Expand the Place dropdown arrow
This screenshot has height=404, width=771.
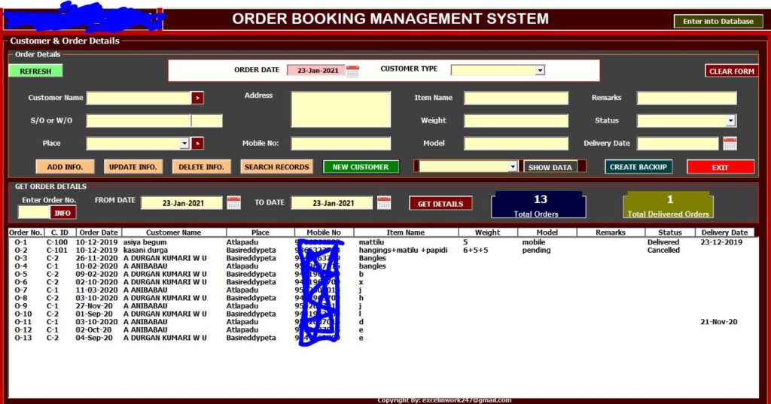tap(184, 143)
